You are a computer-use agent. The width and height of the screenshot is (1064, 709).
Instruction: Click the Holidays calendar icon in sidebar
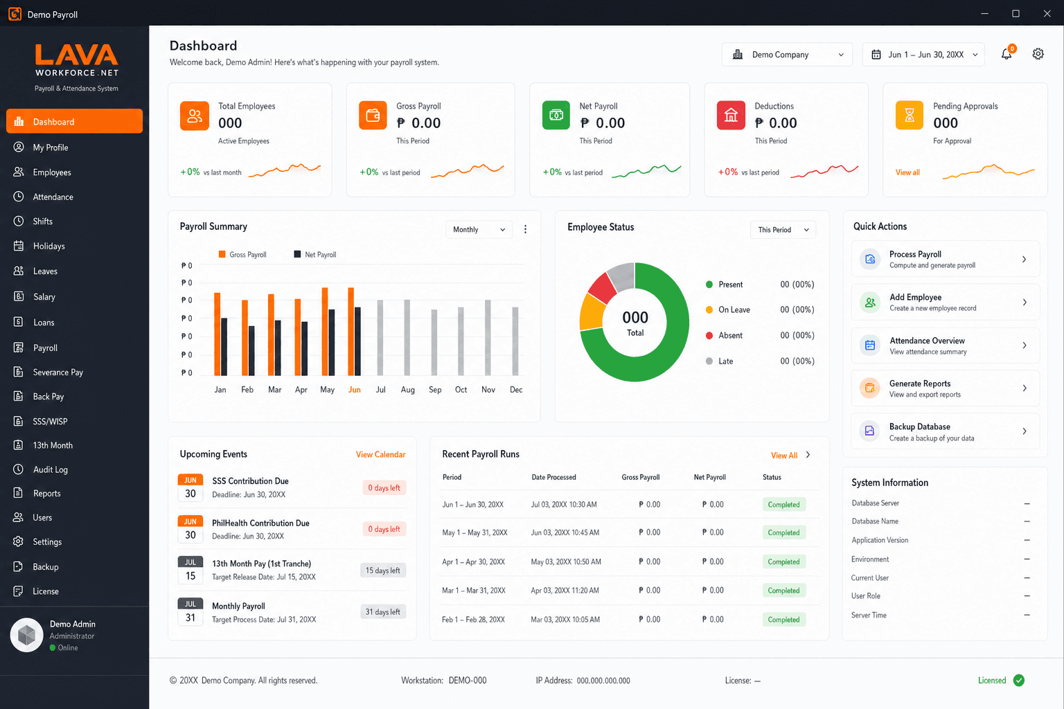19,246
